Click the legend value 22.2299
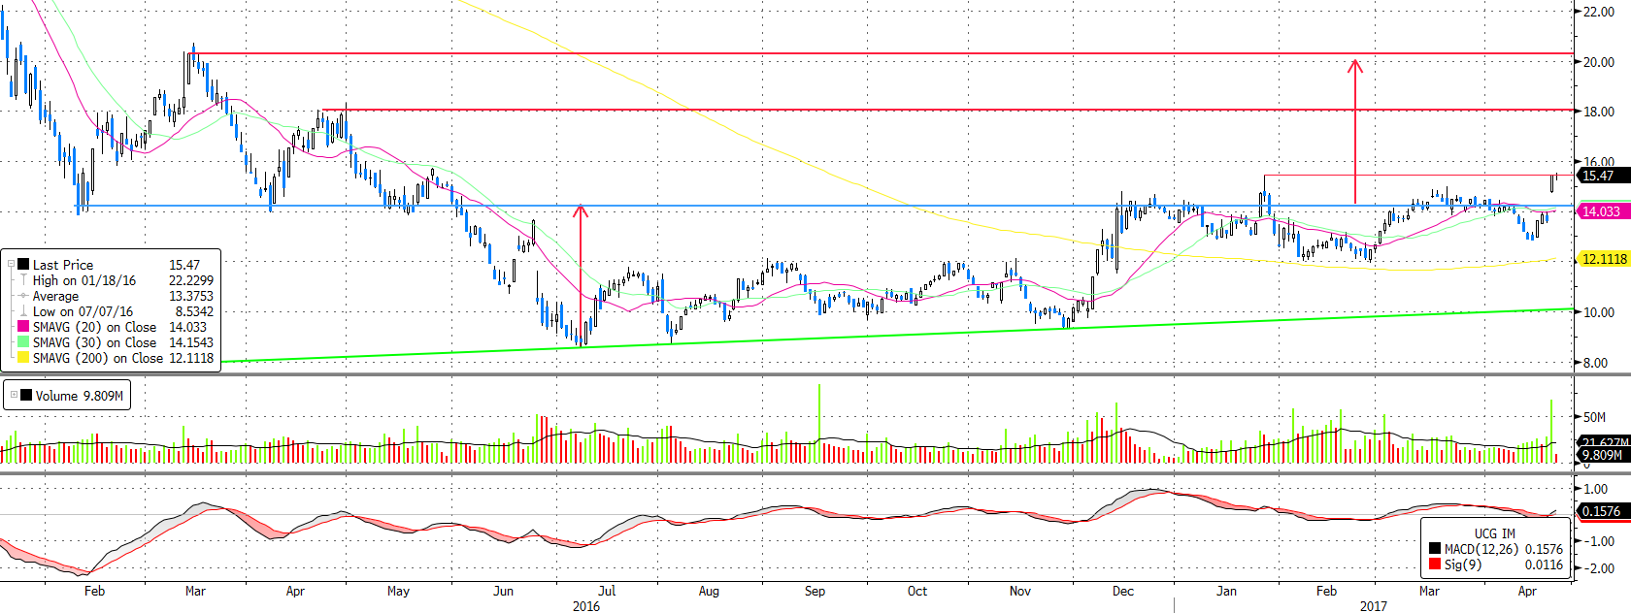The image size is (1631, 613). tap(191, 280)
